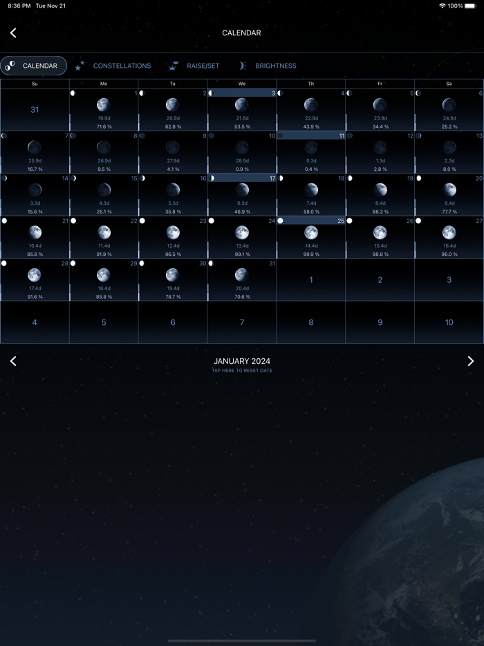The image size is (484, 646).
Task: Click the February 4 cell
Action: pyautogui.click(x=35, y=322)
